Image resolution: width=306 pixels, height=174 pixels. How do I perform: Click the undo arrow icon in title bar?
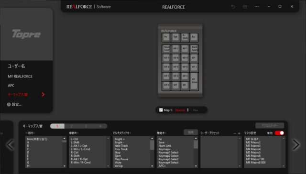tap(233, 7)
